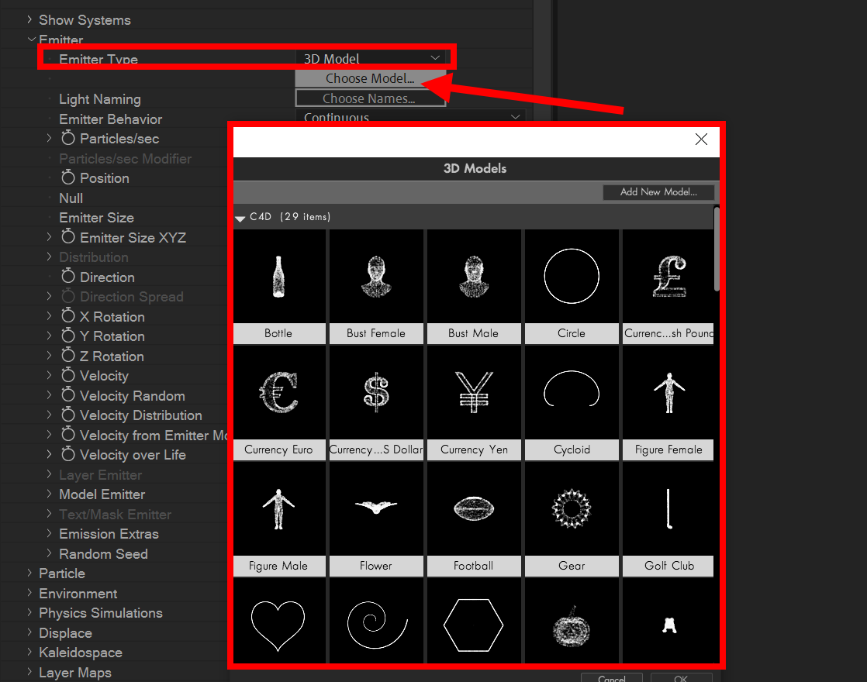Toggle the Emitter Size XYZ stopwatch

click(x=68, y=236)
